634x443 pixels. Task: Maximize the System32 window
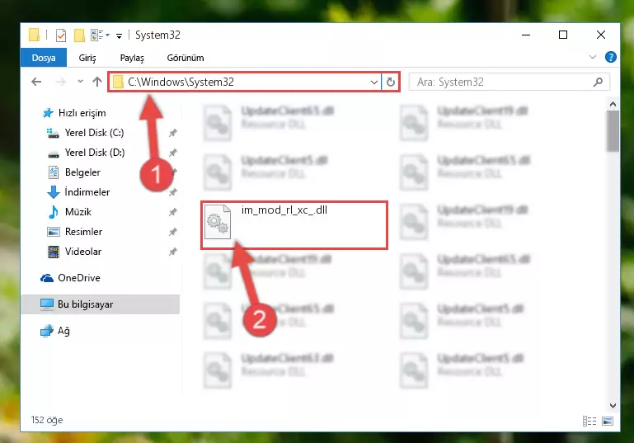563,35
